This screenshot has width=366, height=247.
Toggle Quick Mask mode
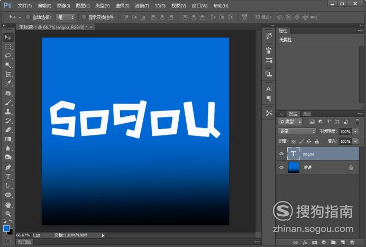8,241
